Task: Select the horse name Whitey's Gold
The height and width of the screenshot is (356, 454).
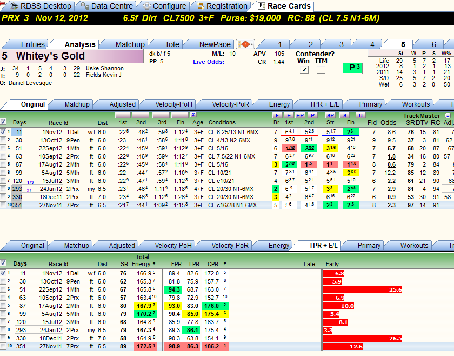Action: tap(50, 56)
